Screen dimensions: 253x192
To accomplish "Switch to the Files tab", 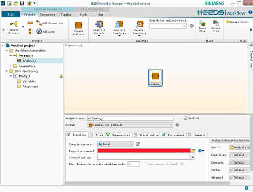I will pos(97,135).
